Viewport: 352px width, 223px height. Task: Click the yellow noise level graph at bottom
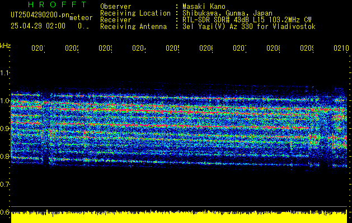tap(179, 217)
